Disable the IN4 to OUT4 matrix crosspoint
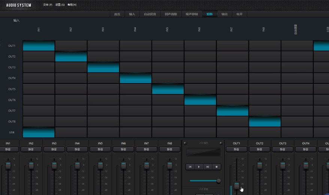 (x=135, y=78)
